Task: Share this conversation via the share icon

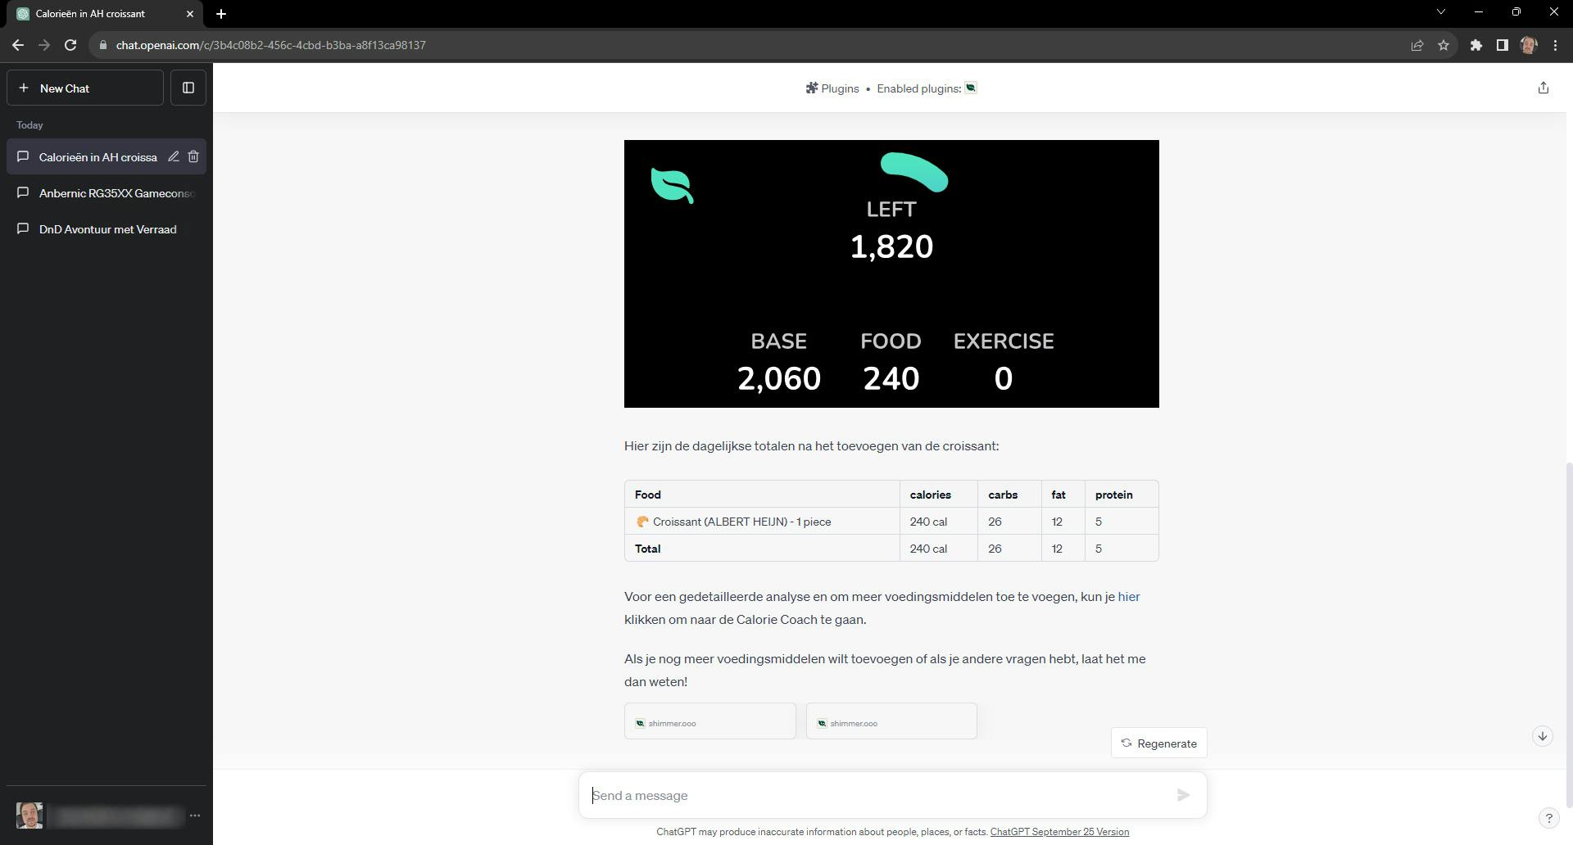Action: [x=1544, y=88]
